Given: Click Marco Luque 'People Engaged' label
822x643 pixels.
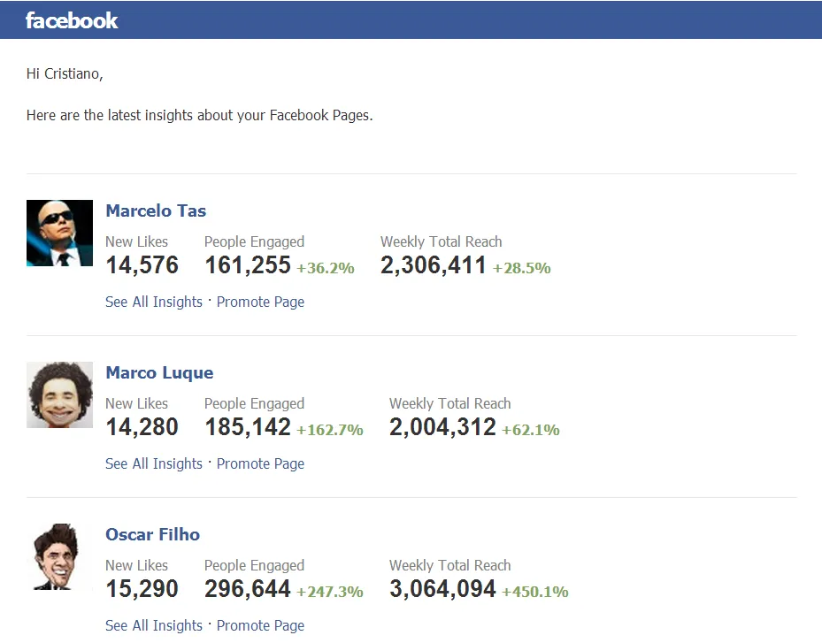Looking at the screenshot, I should [x=254, y=403].
